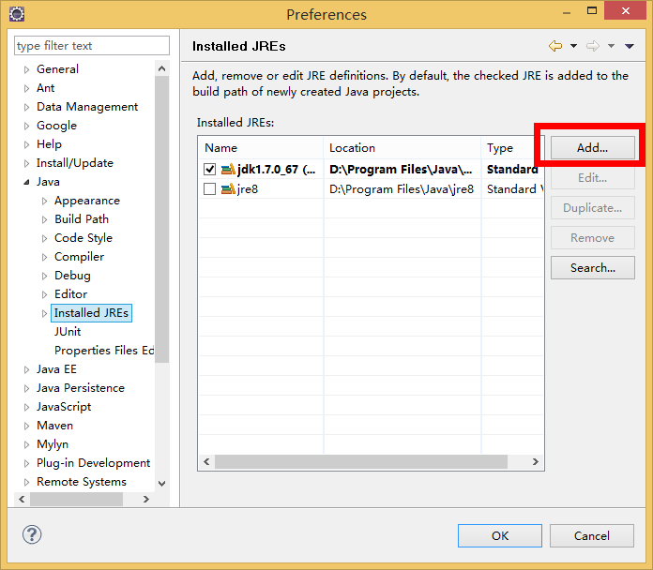Click tree panel horizontal scroll left arrow
653x570 pixels.
[x=22, y=499]
